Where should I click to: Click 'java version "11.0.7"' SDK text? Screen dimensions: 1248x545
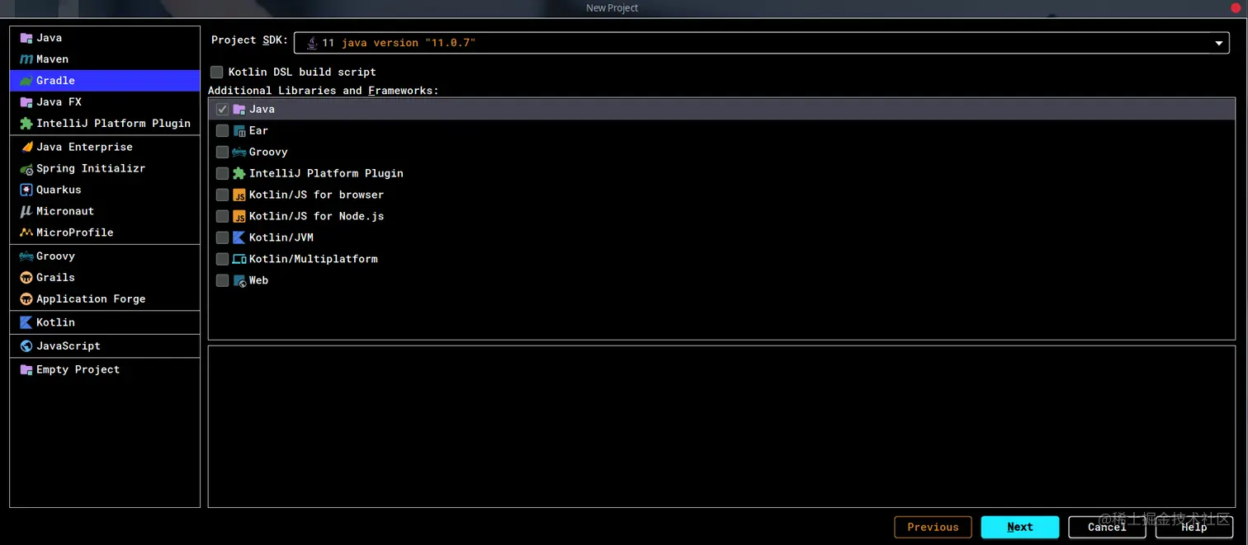(x=409, y=43)
